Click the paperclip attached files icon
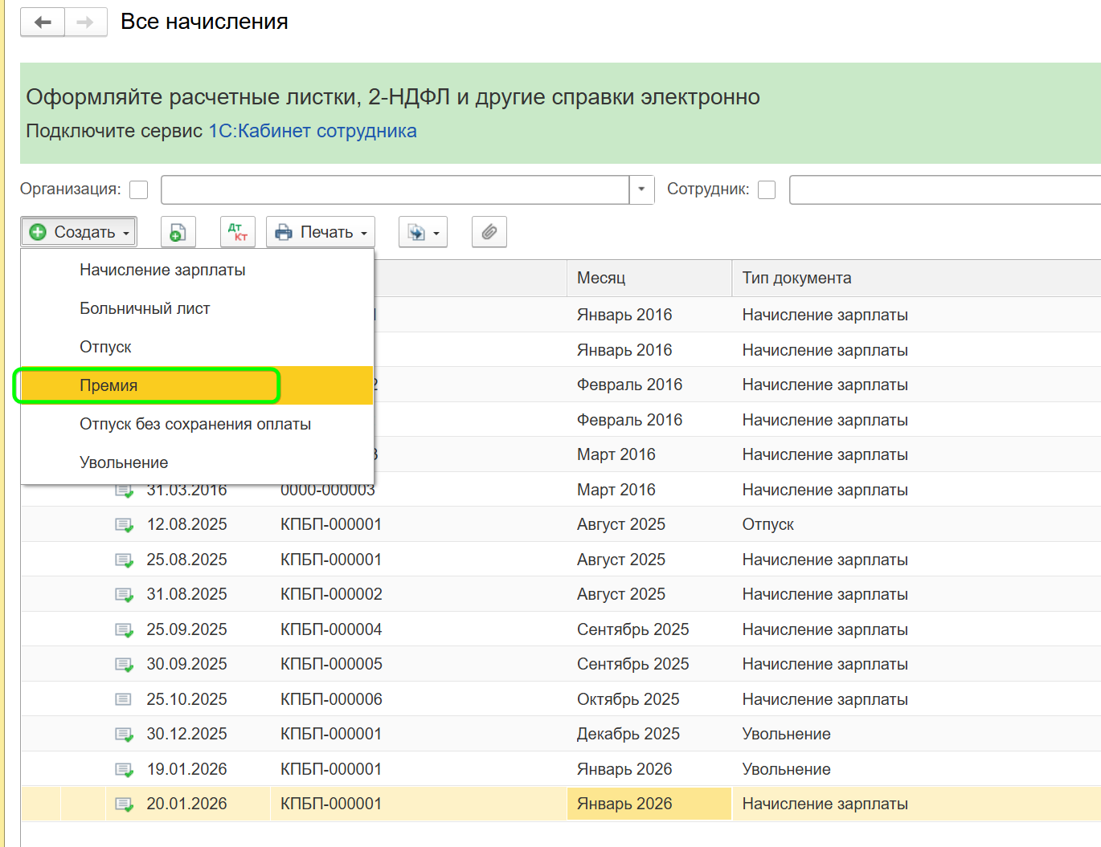This screenshot has height=847, width=1101. click(489, 232)
